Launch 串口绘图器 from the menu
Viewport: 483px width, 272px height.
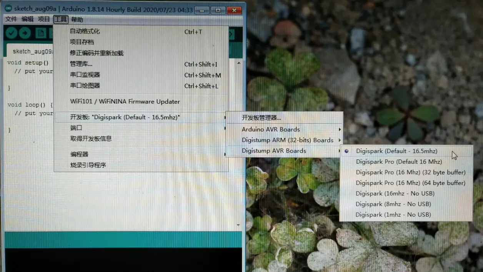[141, 86]
